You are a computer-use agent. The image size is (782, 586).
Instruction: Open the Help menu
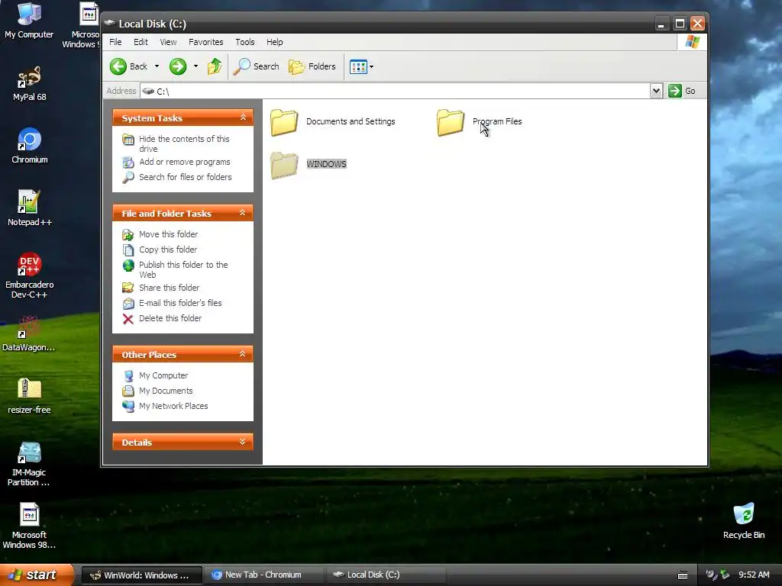pos(275,42)
